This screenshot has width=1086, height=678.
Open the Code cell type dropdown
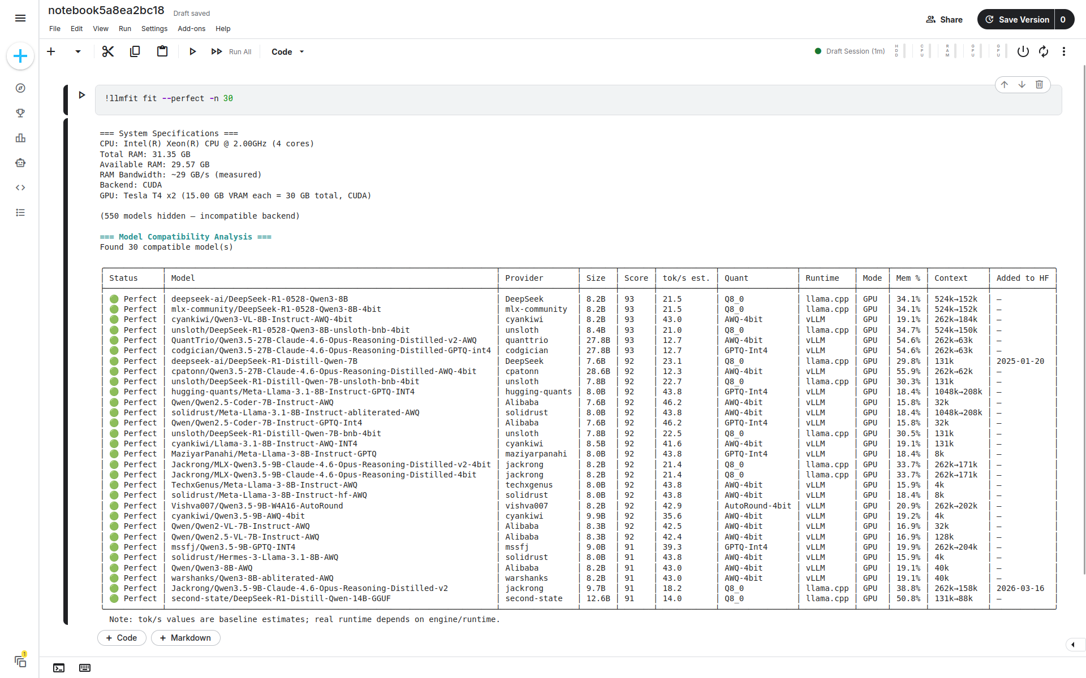pos(288,51)
